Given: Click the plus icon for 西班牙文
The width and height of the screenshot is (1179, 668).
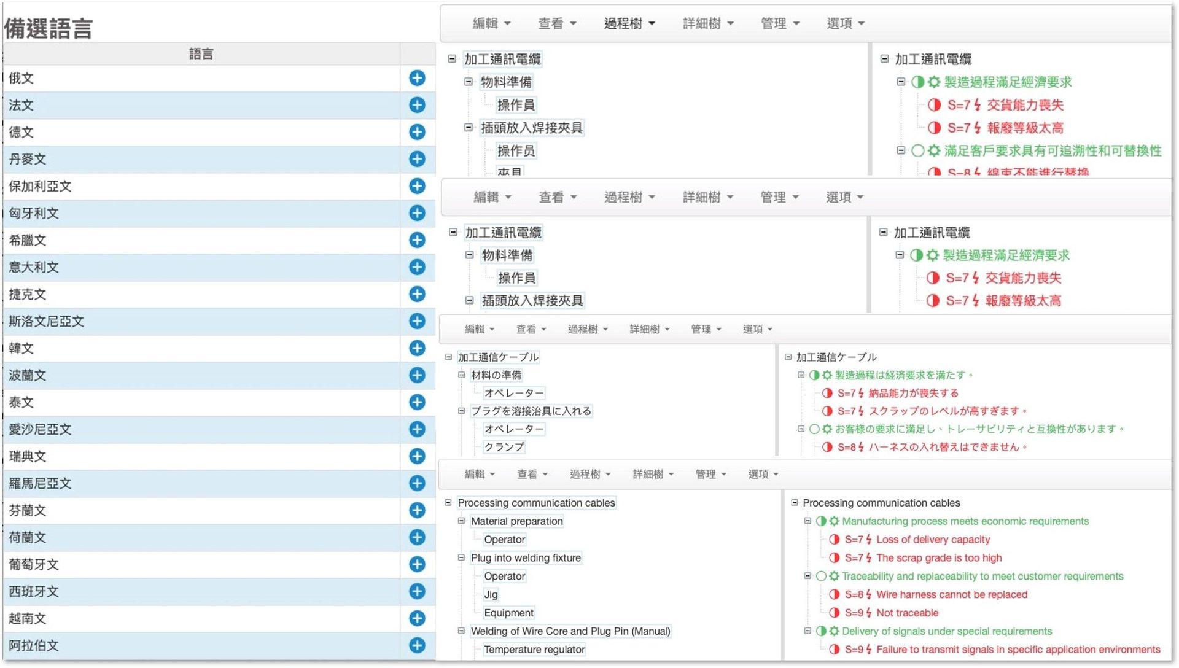Looking at the screenshot, I should pos(417,591).
